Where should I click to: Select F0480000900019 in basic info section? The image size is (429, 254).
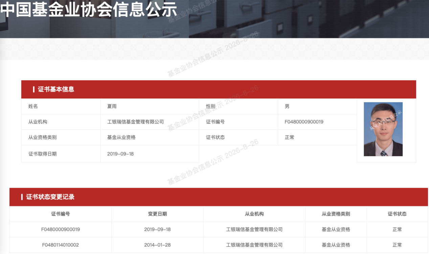pos(304,122)
